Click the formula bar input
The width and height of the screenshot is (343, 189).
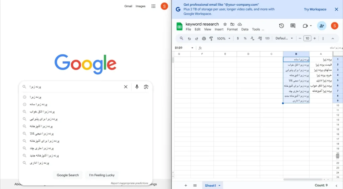(272, 48)
